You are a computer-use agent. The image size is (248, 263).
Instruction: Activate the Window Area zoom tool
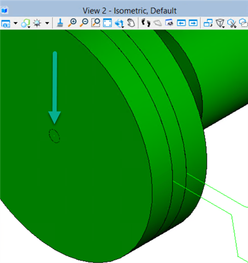tap(96, 23)
